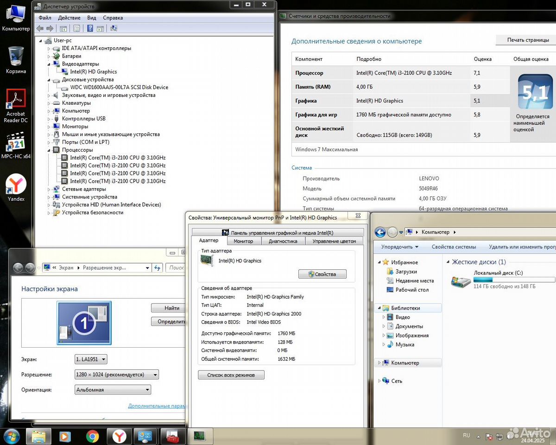Open Windows Media Player on the taskbar
The width and height of the screenshot is (556, 445).
click(65, 436)
